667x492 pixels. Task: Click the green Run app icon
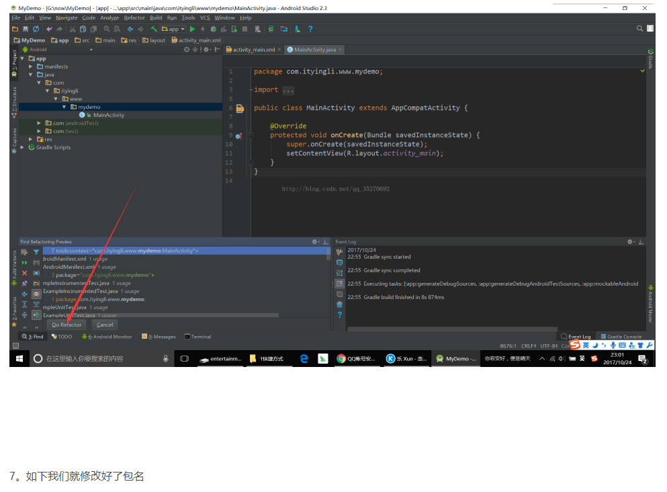tap(192, 29)
